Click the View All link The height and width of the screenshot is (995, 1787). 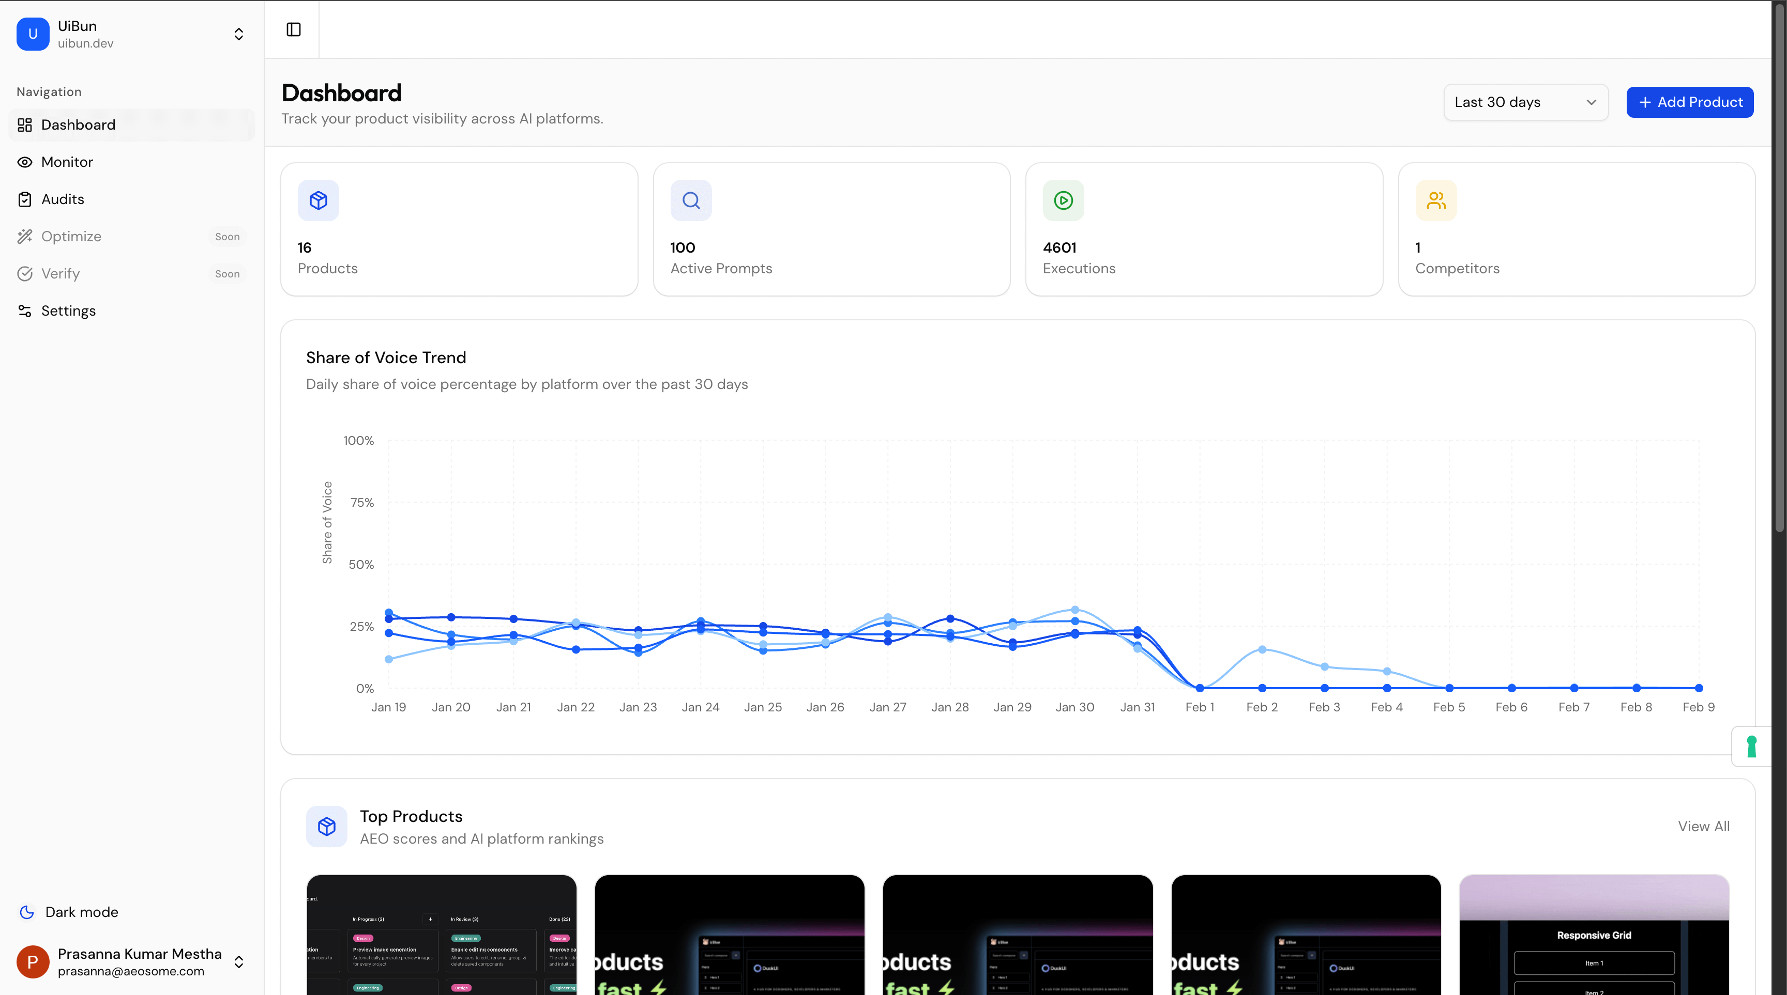coord(1703,826)
